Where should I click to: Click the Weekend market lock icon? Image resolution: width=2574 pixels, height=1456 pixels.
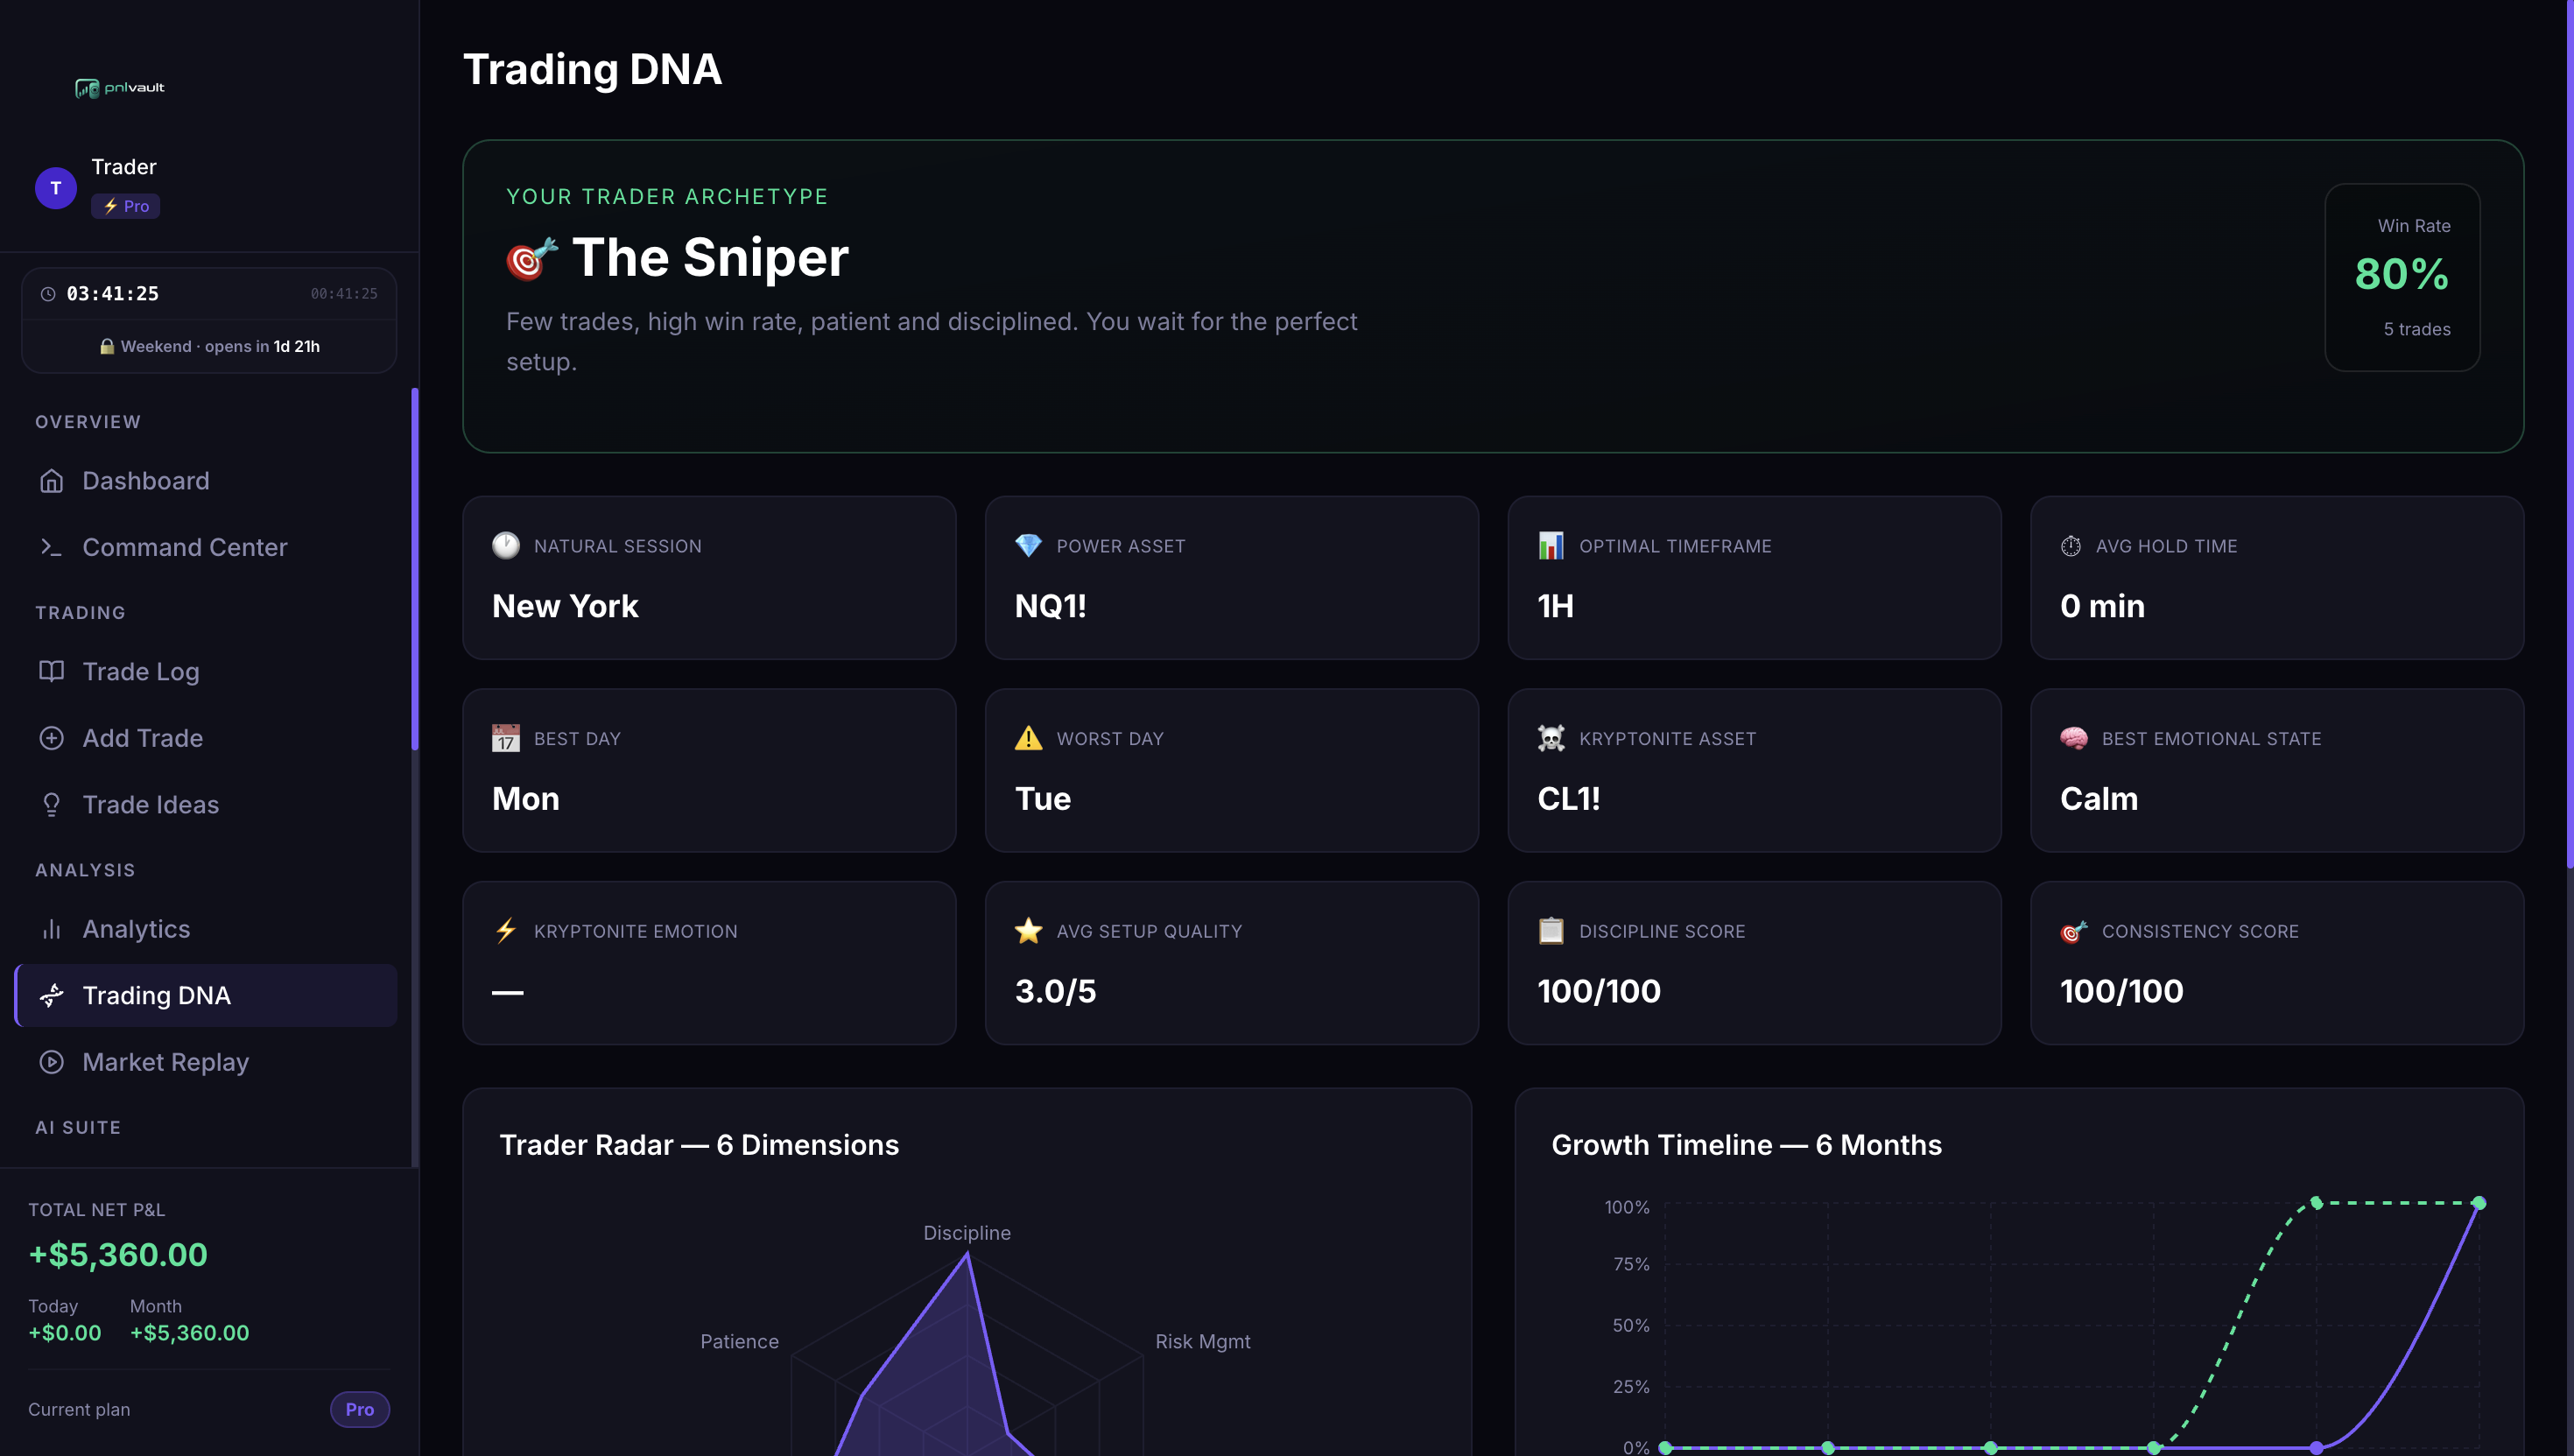pyautogui.click(x=107, y=346)
